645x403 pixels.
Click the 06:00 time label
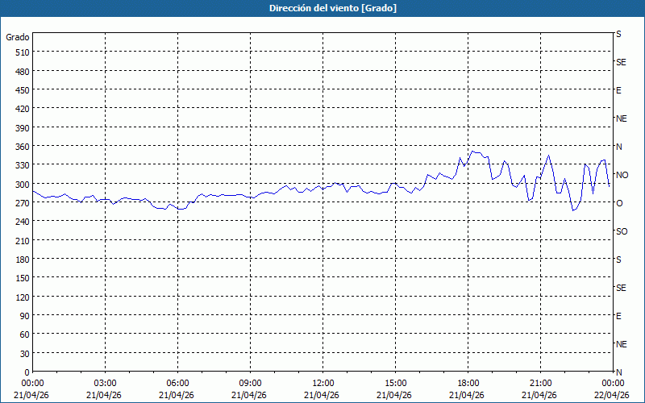pos(178,383)
